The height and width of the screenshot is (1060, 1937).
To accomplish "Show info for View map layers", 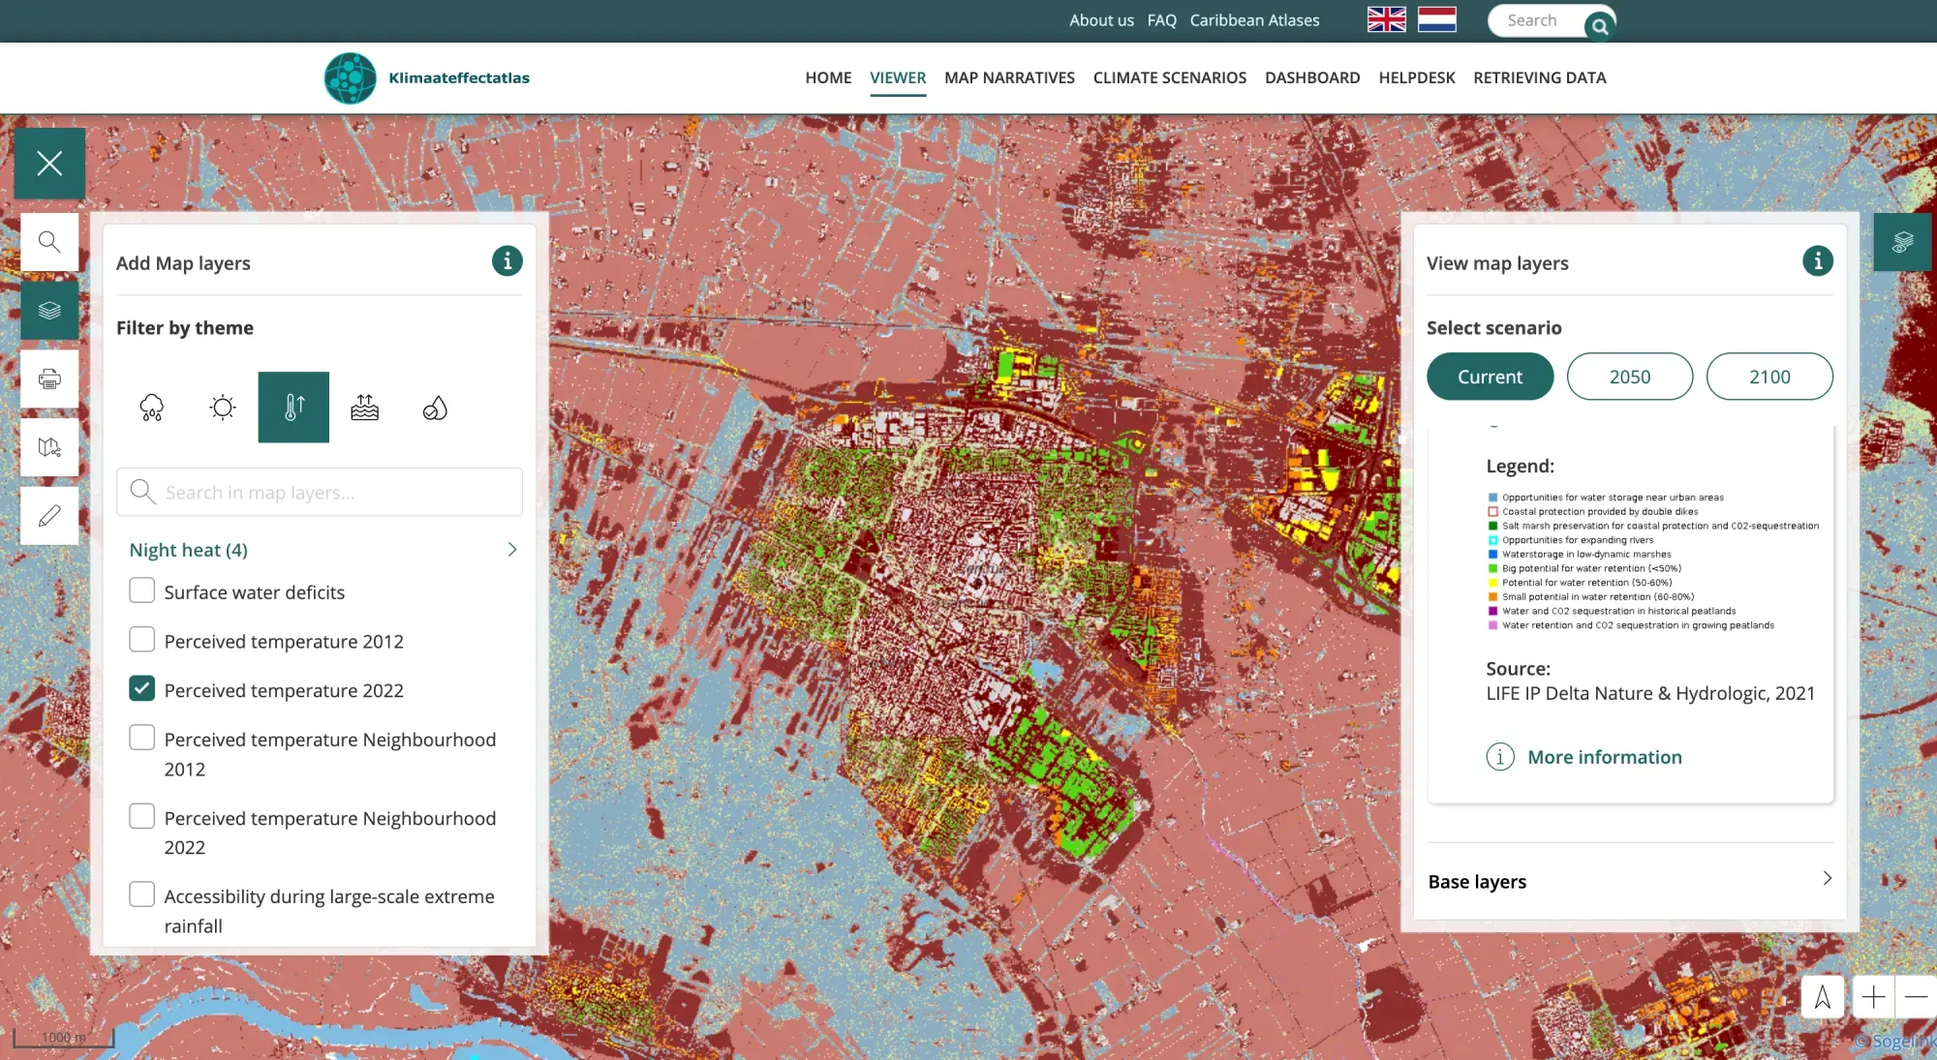I will (x=1818, y=261).
